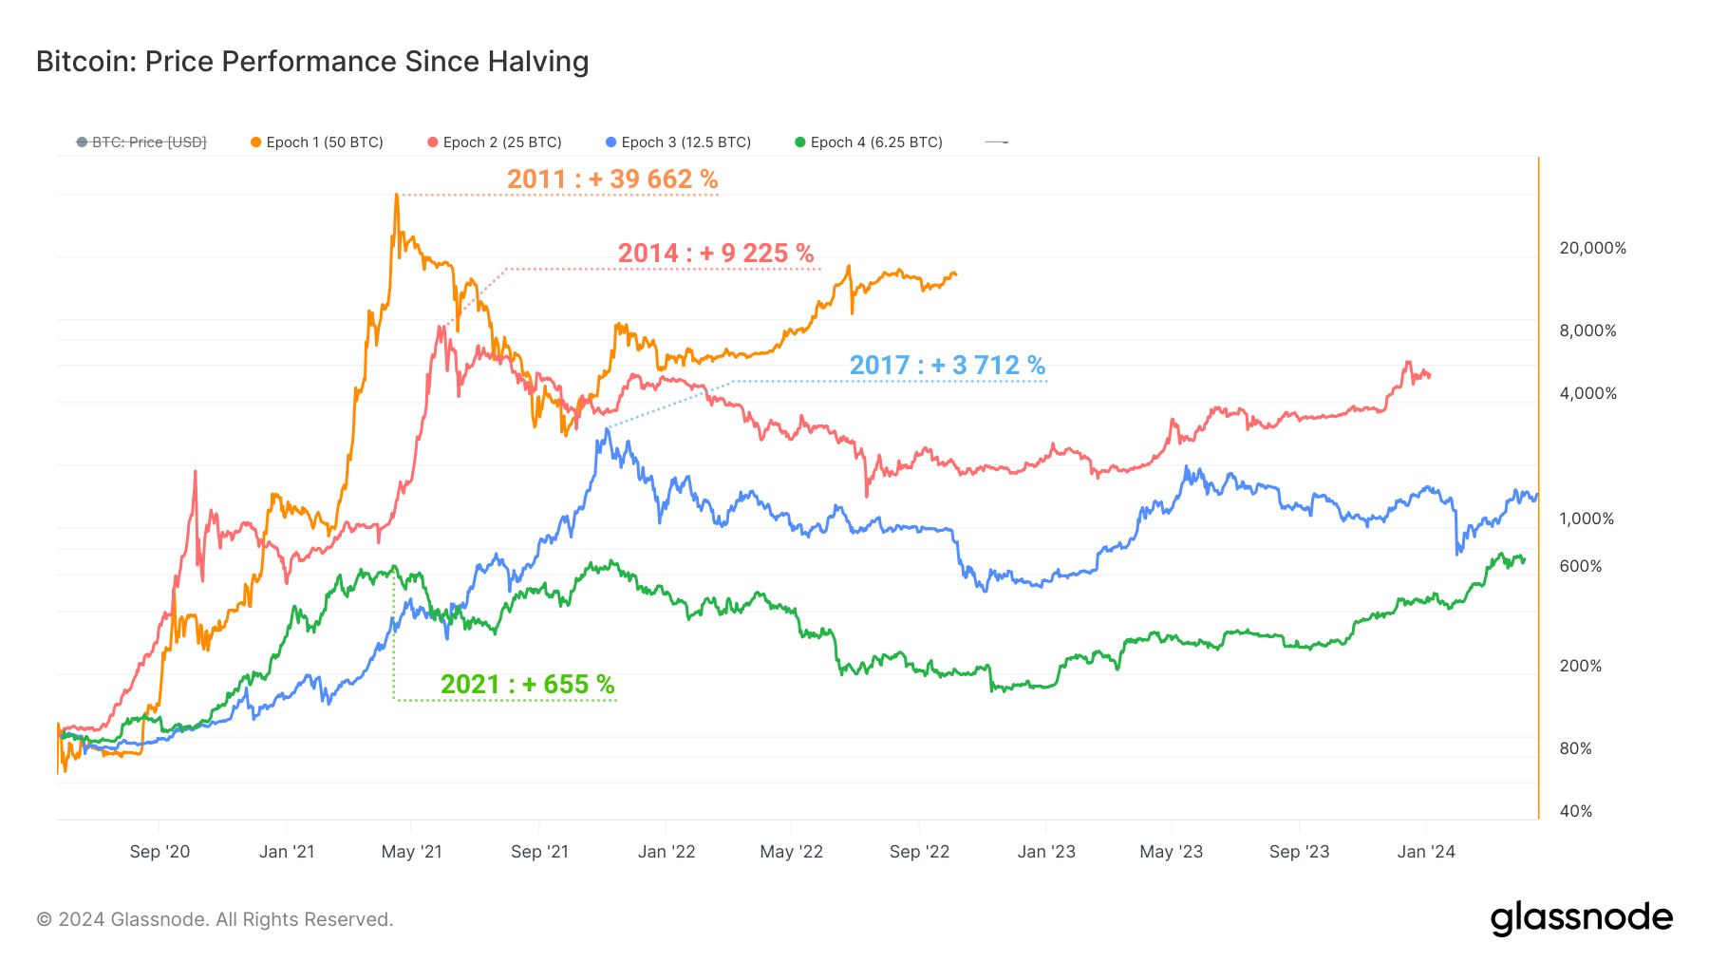
Task: Click the red Epoch 2 legend dot
Action: (433, 142)
